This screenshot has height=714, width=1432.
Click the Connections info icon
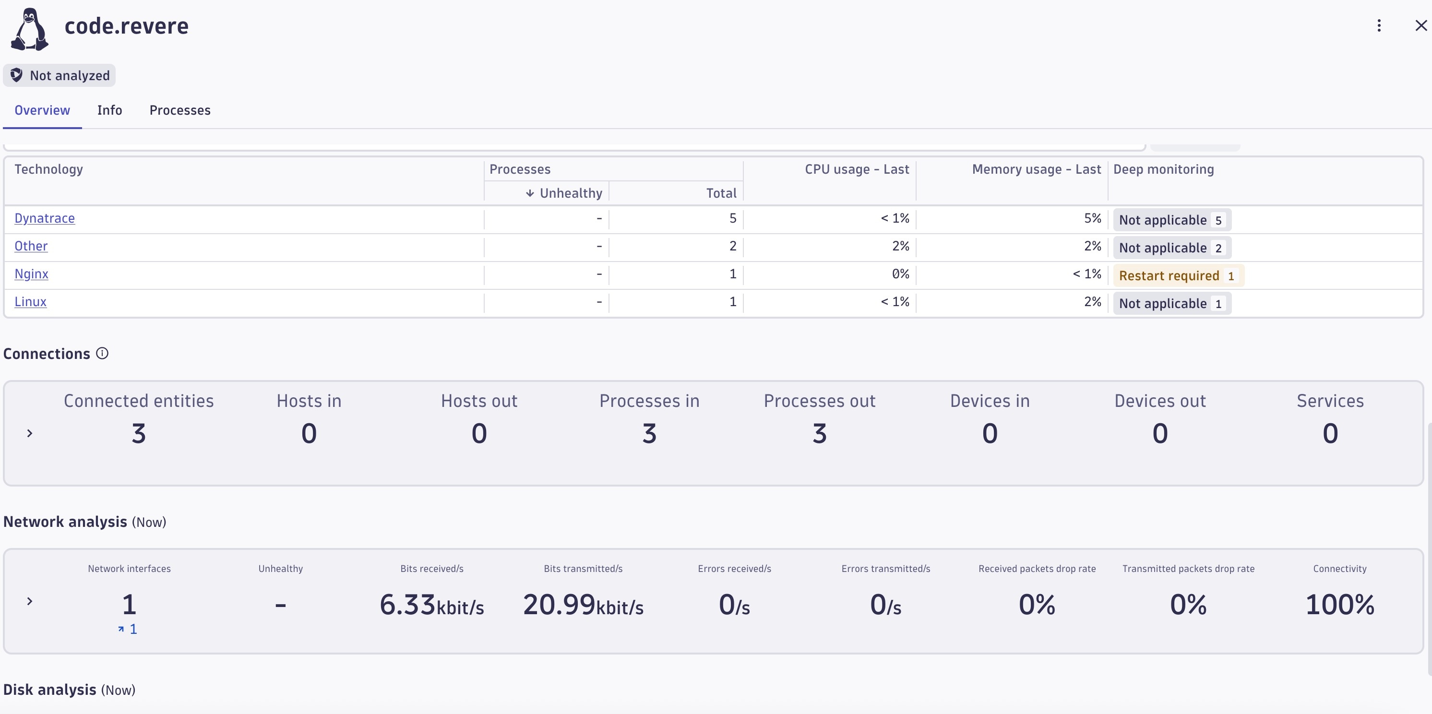102,353
